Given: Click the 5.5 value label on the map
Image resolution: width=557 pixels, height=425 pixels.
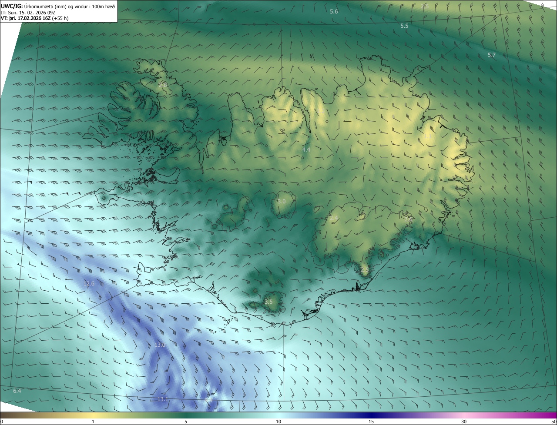Looking at the screenshot, I should 404,26.
